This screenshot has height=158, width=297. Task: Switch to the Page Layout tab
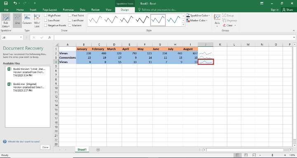(x=49, y=9)
